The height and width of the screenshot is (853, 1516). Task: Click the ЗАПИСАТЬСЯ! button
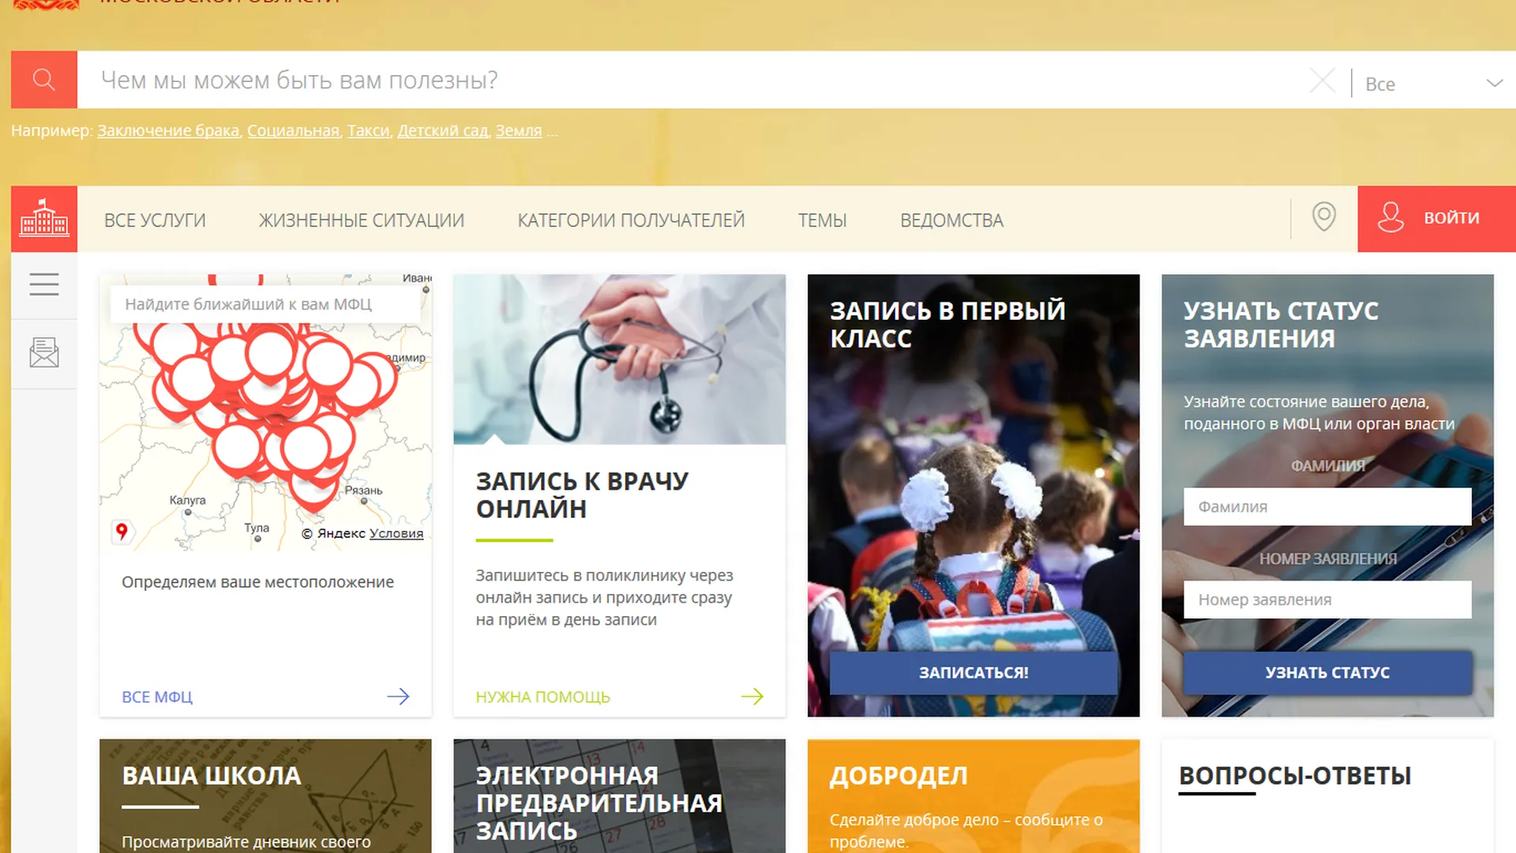pyautogui.click(x=974, y=673)
